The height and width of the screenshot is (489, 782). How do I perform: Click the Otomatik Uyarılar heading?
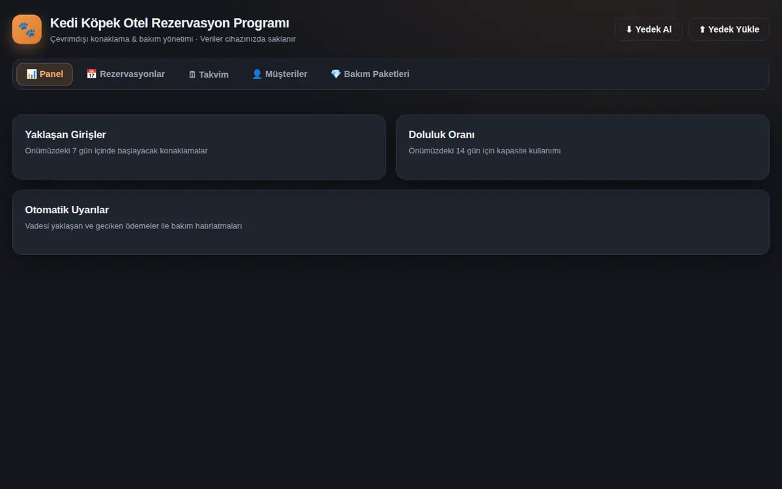67,210
